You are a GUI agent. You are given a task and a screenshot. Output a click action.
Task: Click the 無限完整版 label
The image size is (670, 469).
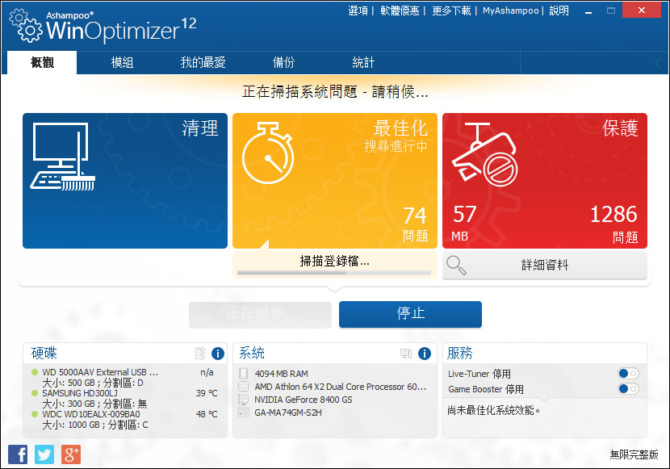click(x=634, y=454)
